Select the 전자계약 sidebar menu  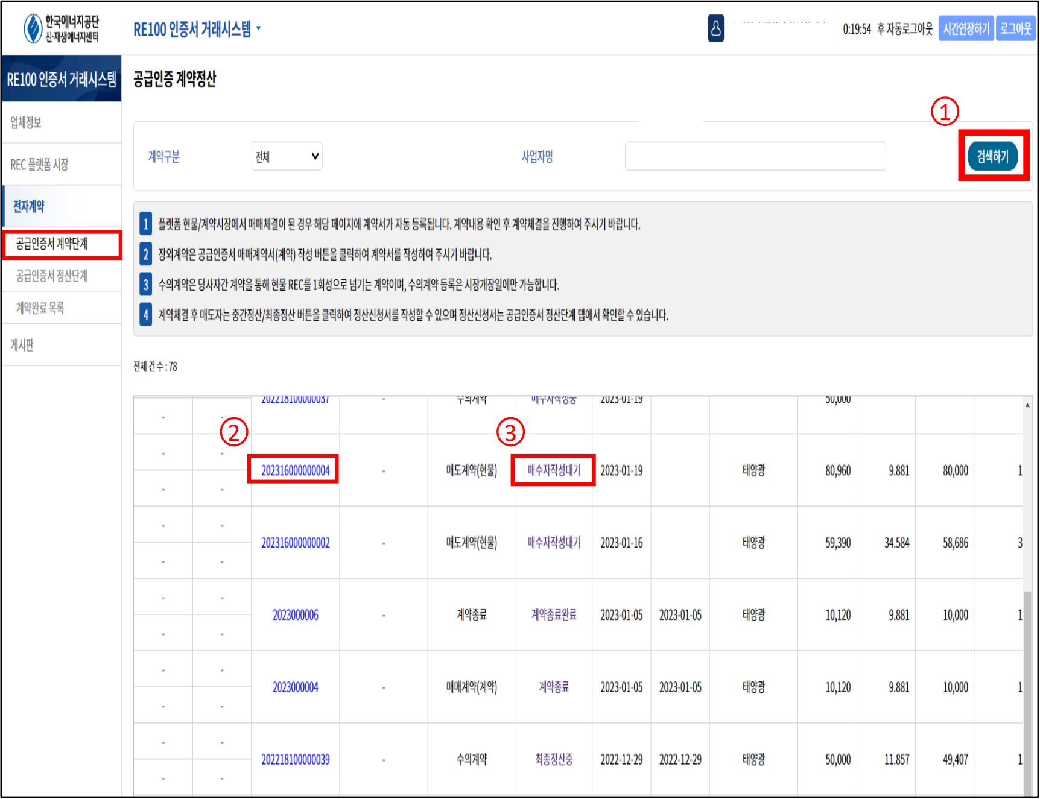click(29, 206)
